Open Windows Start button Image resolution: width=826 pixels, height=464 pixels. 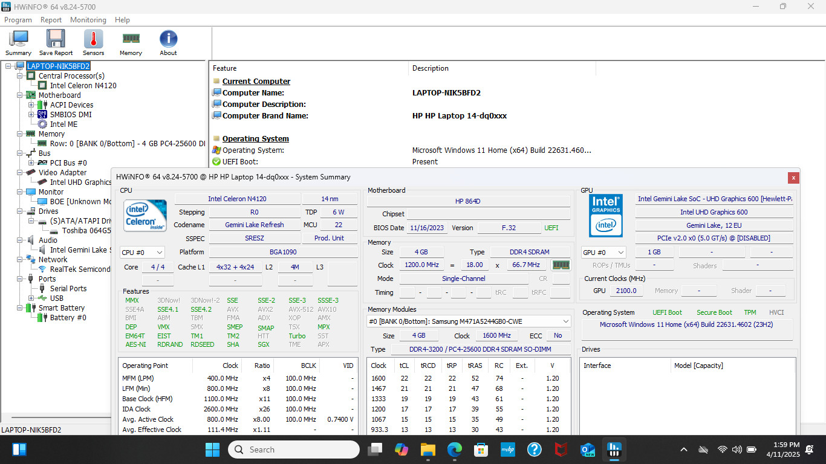coord(213,449)
